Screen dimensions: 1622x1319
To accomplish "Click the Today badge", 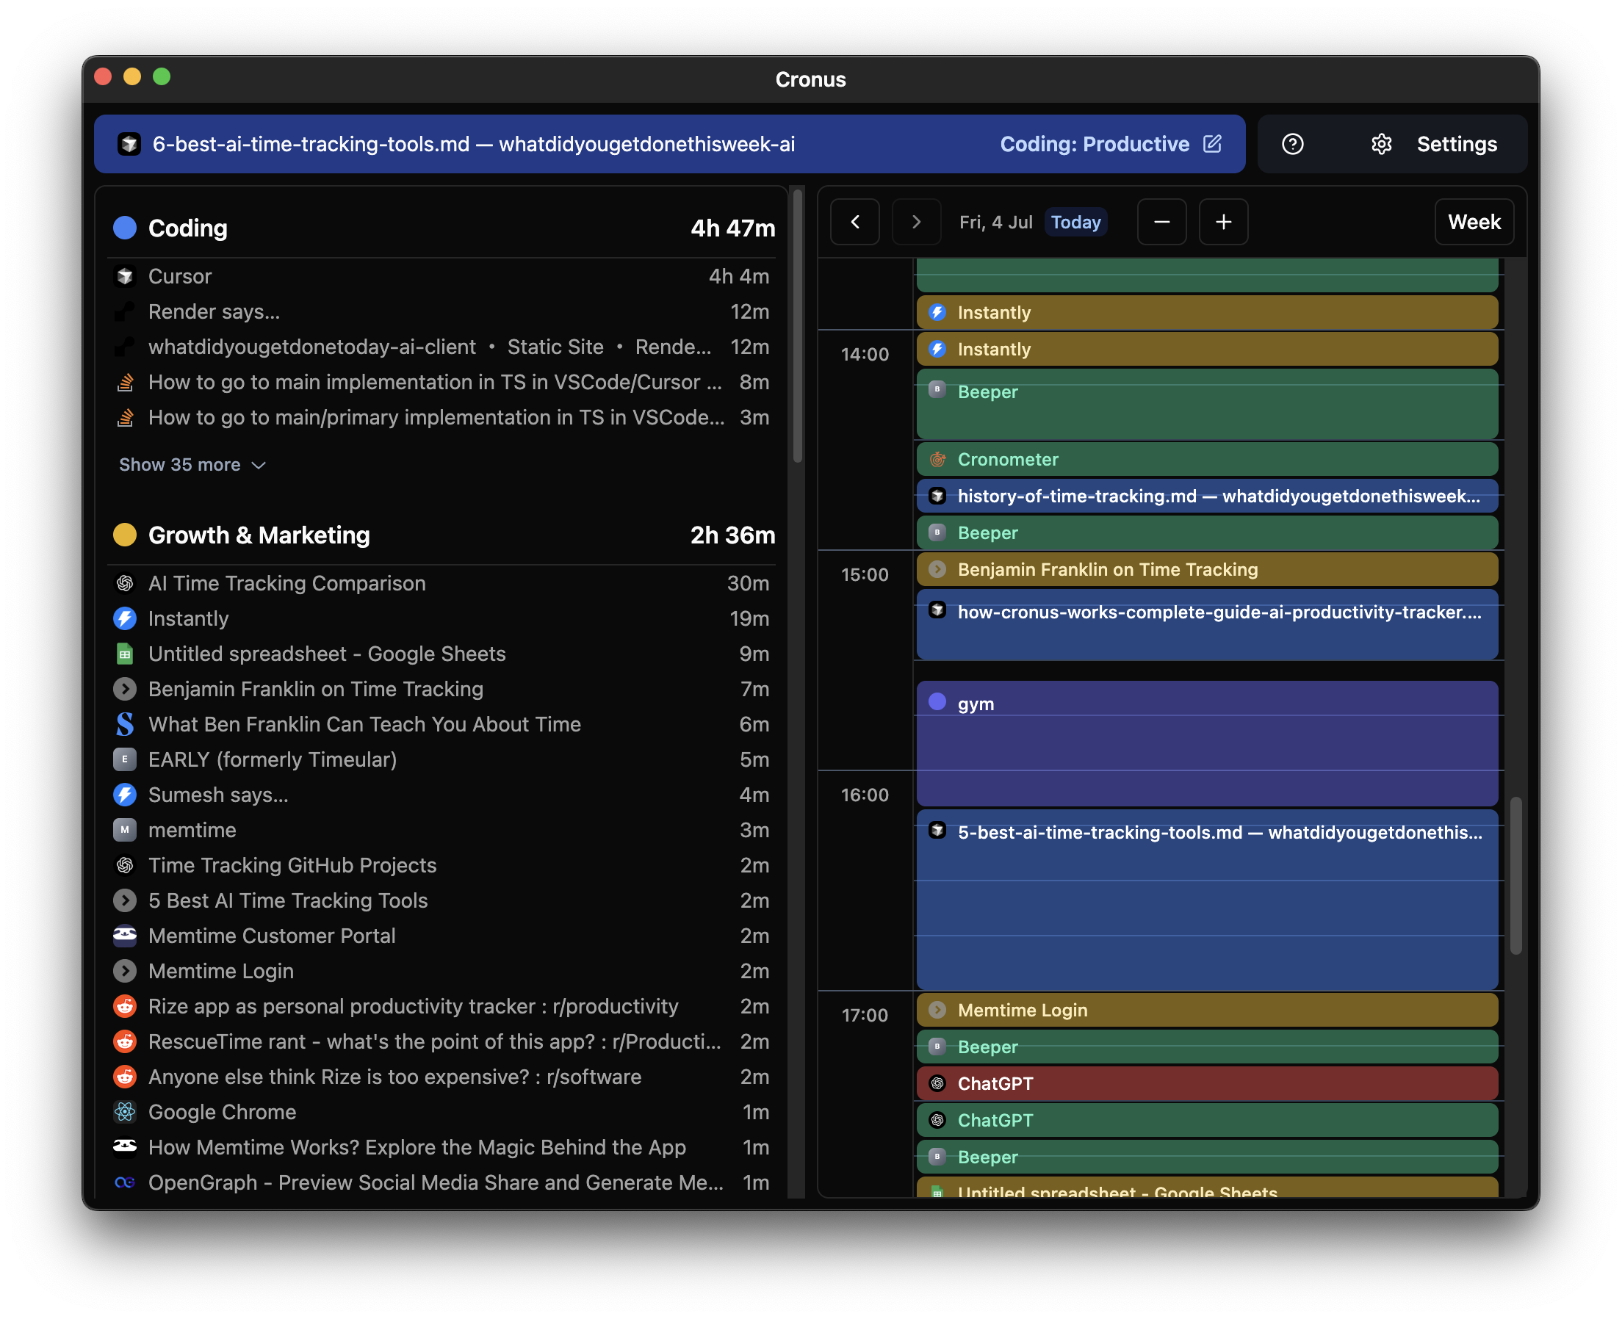I will (1075, 222).
